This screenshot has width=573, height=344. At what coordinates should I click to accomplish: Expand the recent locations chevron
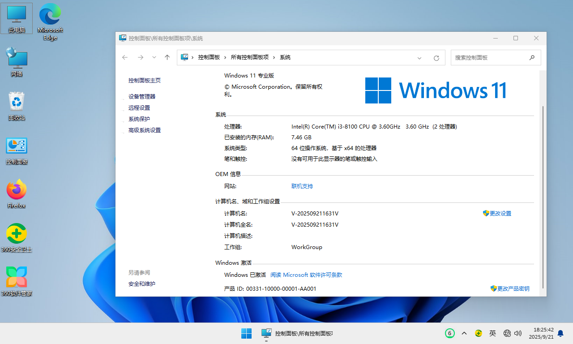154,57
